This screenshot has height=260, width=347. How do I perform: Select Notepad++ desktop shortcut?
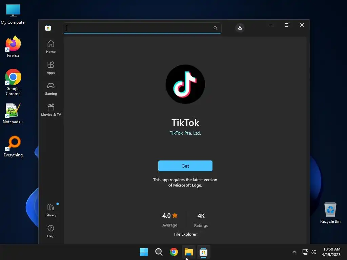[x=13, y=113]
